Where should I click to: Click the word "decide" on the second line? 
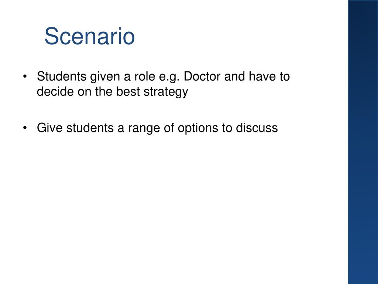55,92
